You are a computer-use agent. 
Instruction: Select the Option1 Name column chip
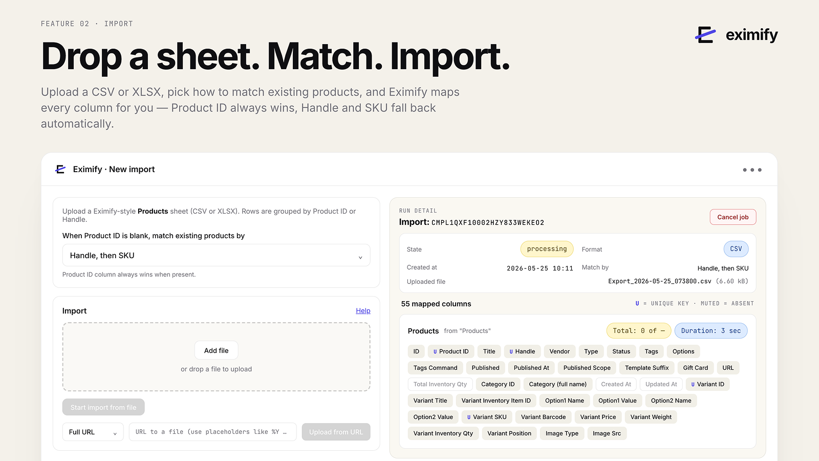565,401
